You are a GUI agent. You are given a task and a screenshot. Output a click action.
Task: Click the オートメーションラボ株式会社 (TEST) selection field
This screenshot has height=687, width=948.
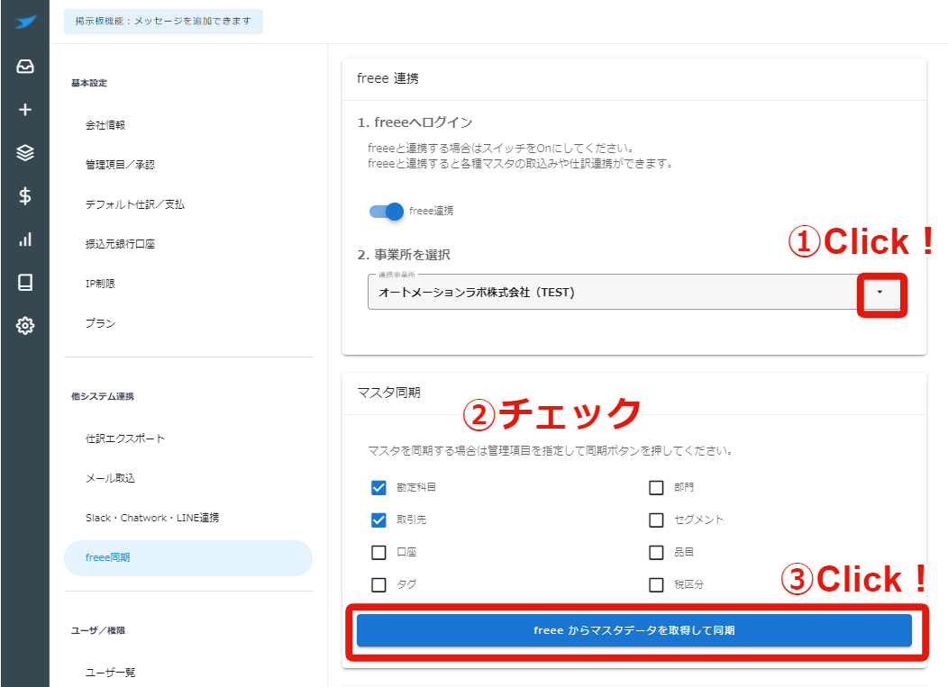636,292
